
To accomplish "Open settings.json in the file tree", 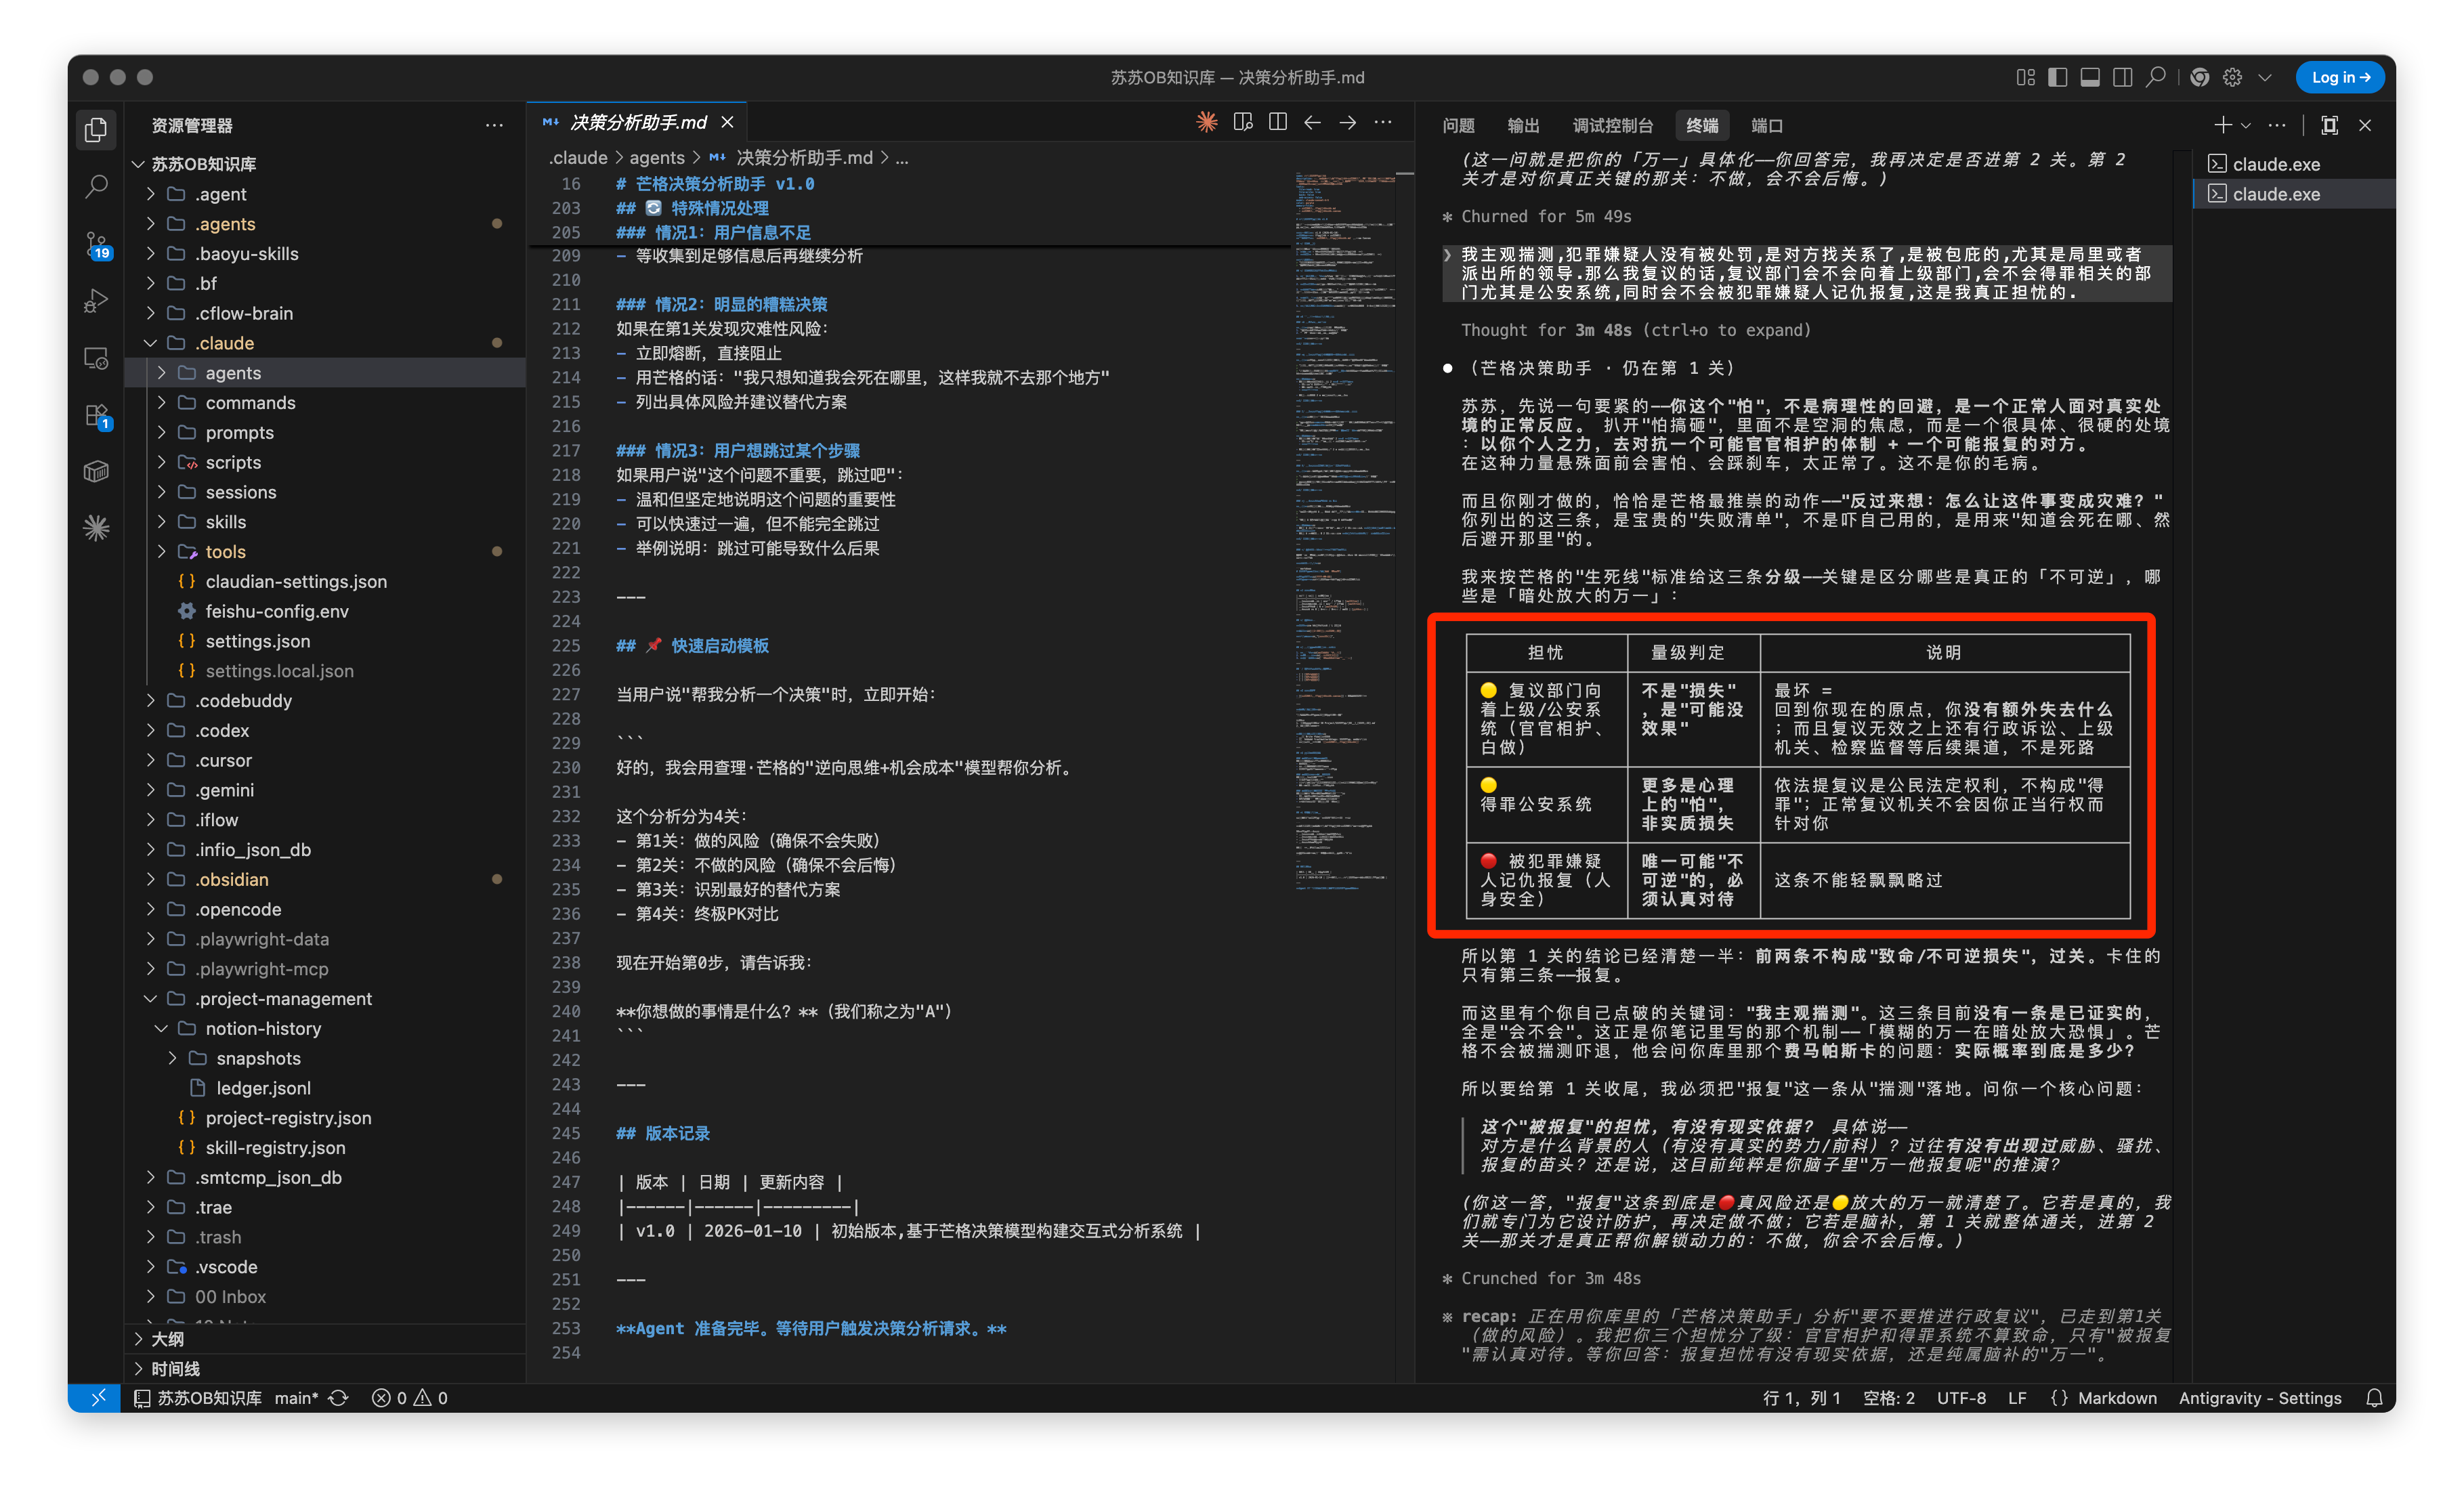I will tap(257, 641).
